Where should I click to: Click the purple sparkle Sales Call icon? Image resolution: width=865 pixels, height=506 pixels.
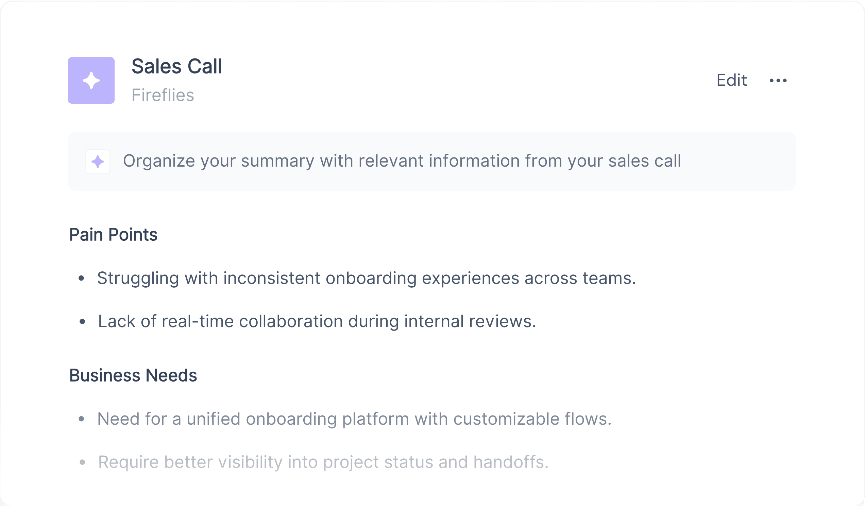click(x=91, y=80)
